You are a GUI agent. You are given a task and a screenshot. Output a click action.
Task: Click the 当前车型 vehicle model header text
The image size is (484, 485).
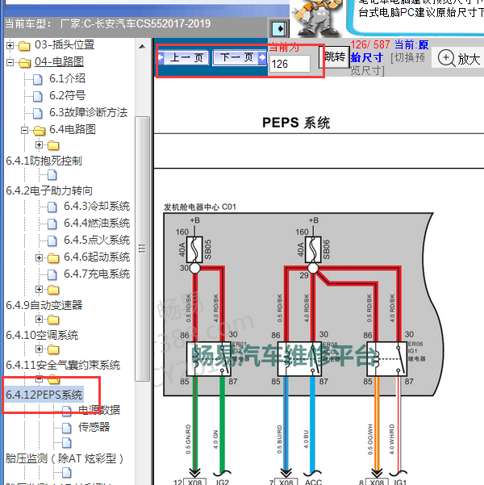coord(107,24)
